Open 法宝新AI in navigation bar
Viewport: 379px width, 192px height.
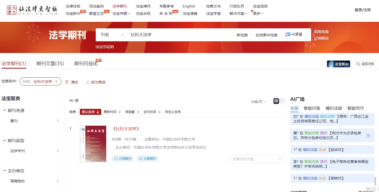click(x=73, y=14)
